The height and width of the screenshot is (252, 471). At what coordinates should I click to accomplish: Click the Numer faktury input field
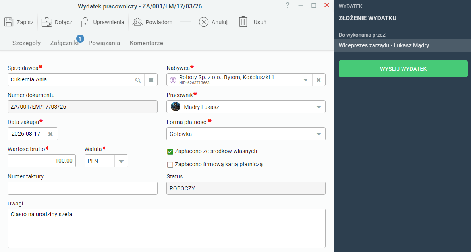pos(83,188)
